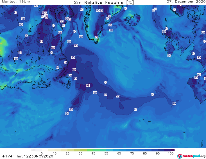Image resolution: width=206 pixels, height=159 pixels.
Task: Click legend scale value 65
Action: 119,153
